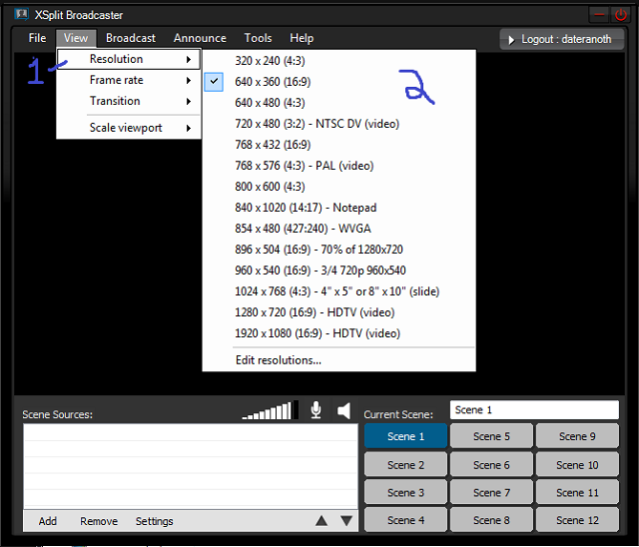Adjust the audio volume level bars

271,410
